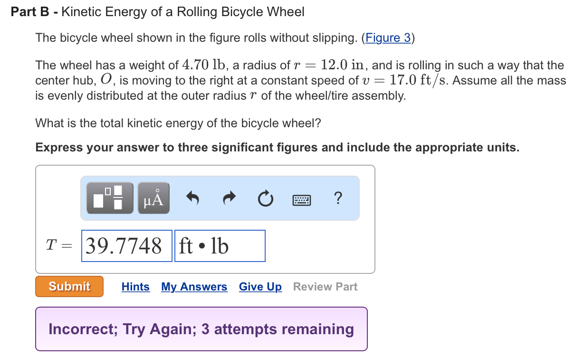The width and height of the screenshot is (575, 356).
Task: Redo the entry using the redo arrow
Action: [229, 198]
